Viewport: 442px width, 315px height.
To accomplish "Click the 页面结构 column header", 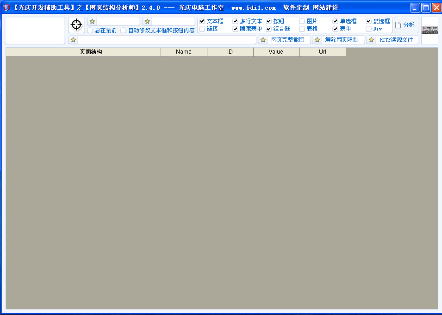I will tap(91, 52).
